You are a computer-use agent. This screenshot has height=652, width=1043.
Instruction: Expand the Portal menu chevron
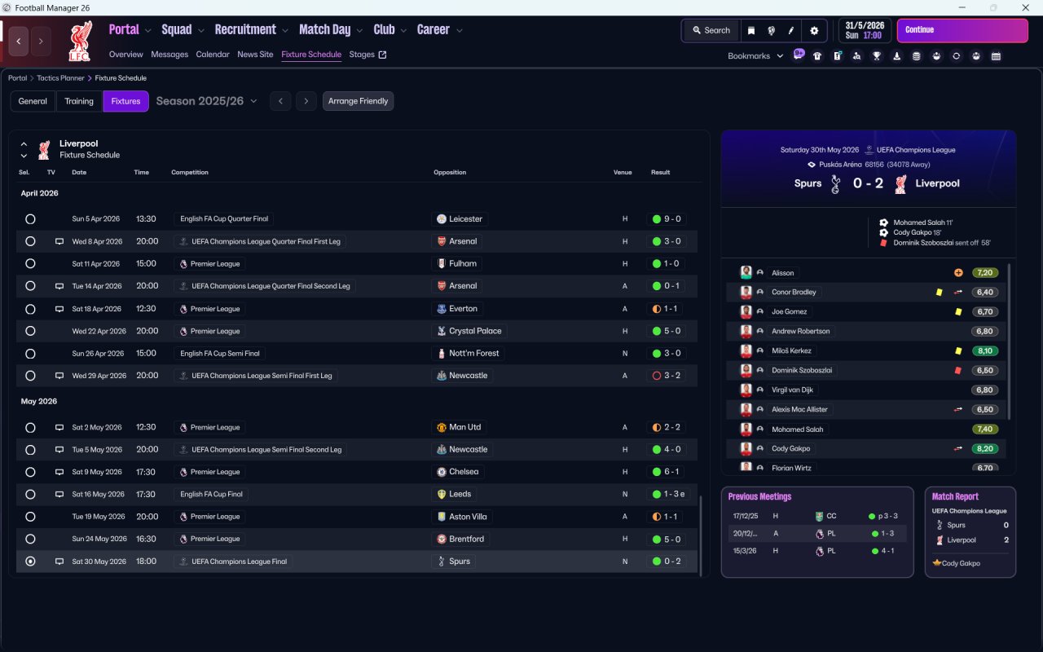pyautogui.click(x=148, y=31)
